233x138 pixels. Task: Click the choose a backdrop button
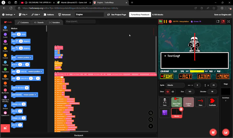[x=225, y=132]
